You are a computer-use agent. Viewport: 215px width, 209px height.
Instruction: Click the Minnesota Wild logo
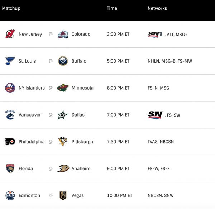[x=63, y=88]
